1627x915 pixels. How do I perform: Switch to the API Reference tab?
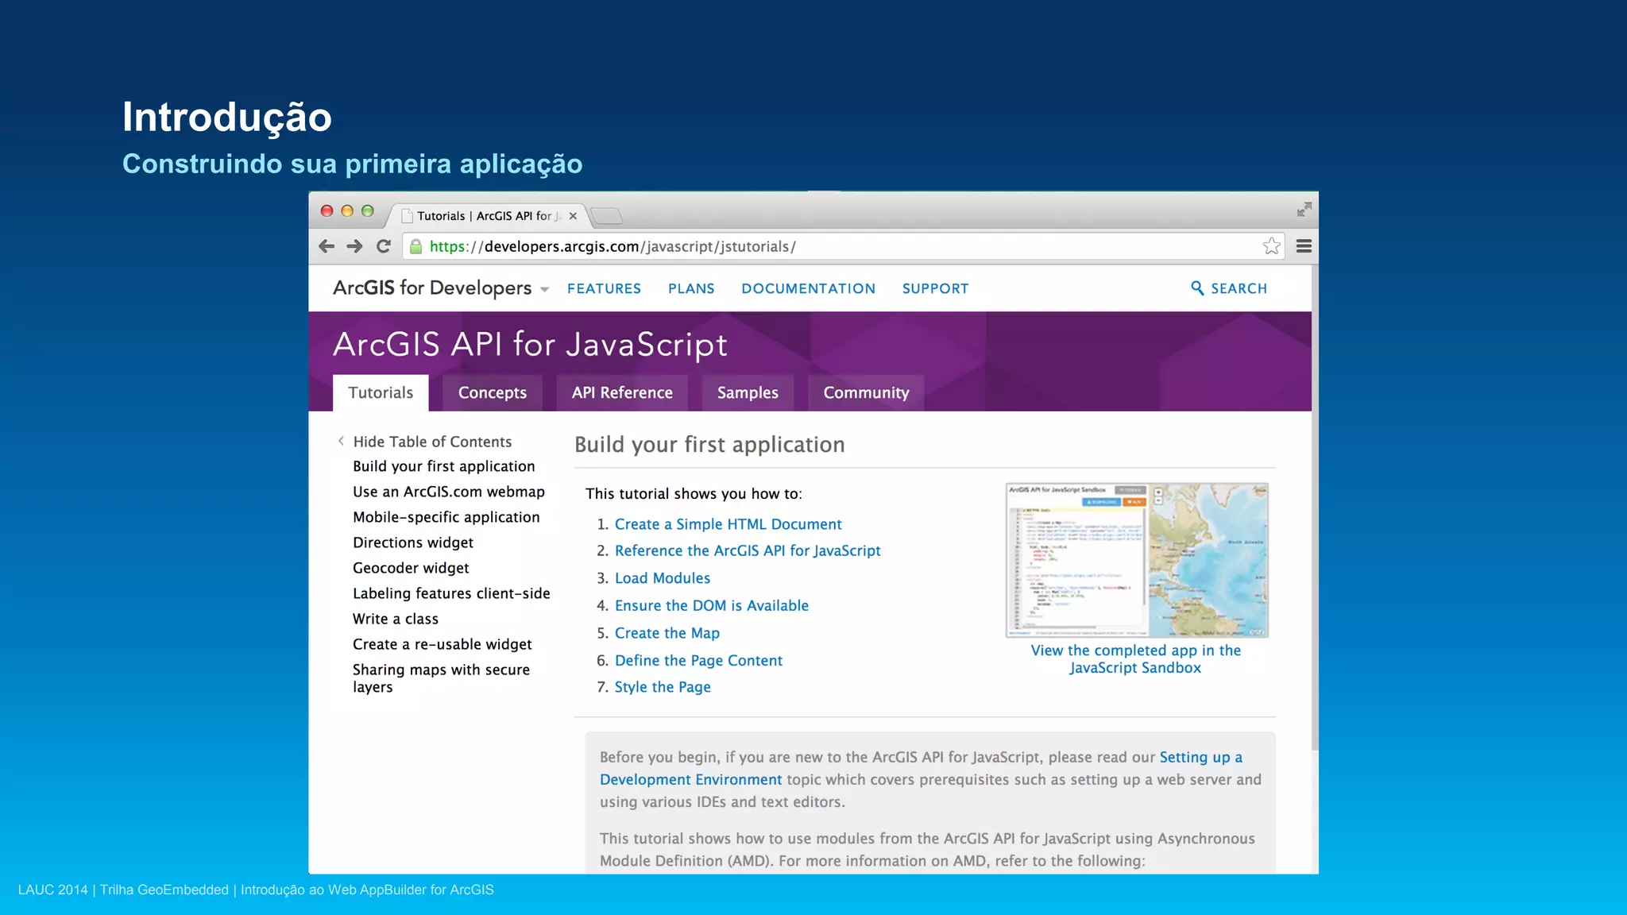click(622, 392)
